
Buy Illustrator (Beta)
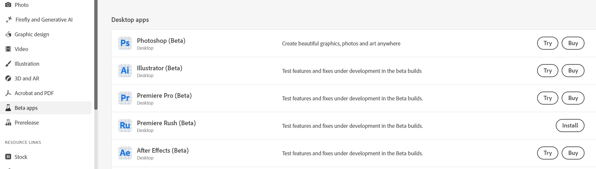[x=573, y=71]
